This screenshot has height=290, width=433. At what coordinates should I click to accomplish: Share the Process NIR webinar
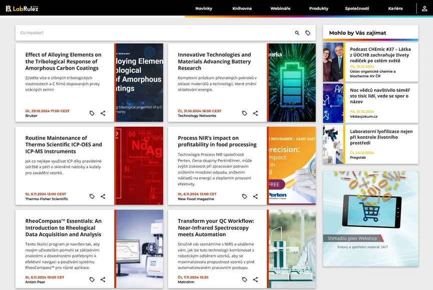coord(255,196)
